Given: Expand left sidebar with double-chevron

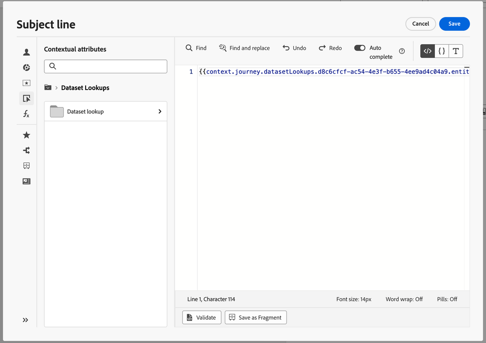Looking at the screenshot, I should (25, 320).
